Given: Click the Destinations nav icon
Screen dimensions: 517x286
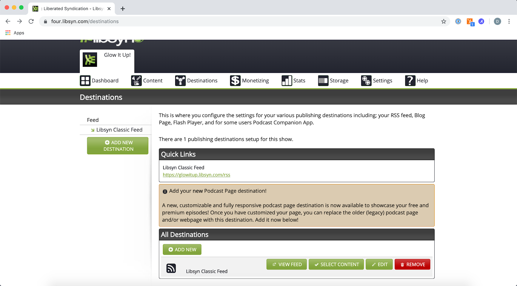Looking at the screenshot, I should (x=180, y=81).
